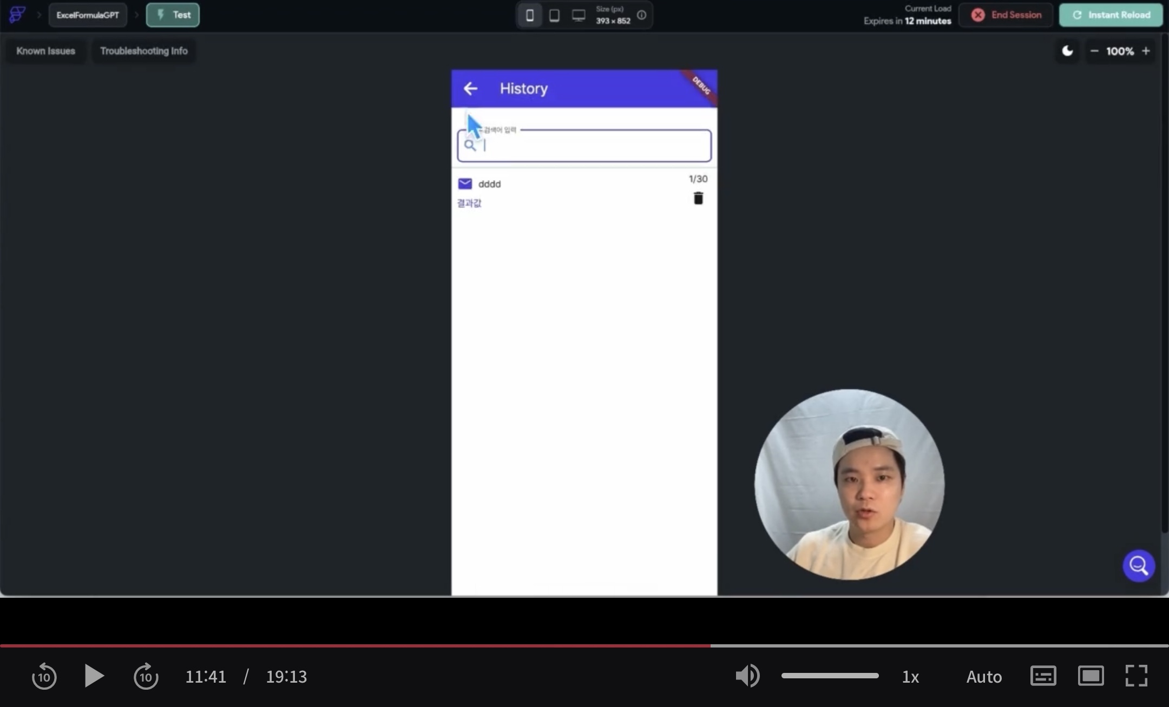Click the Expires in 12 minutes text
The height and width of the screenshot is (707, 1169).
(x=907, y=21)
